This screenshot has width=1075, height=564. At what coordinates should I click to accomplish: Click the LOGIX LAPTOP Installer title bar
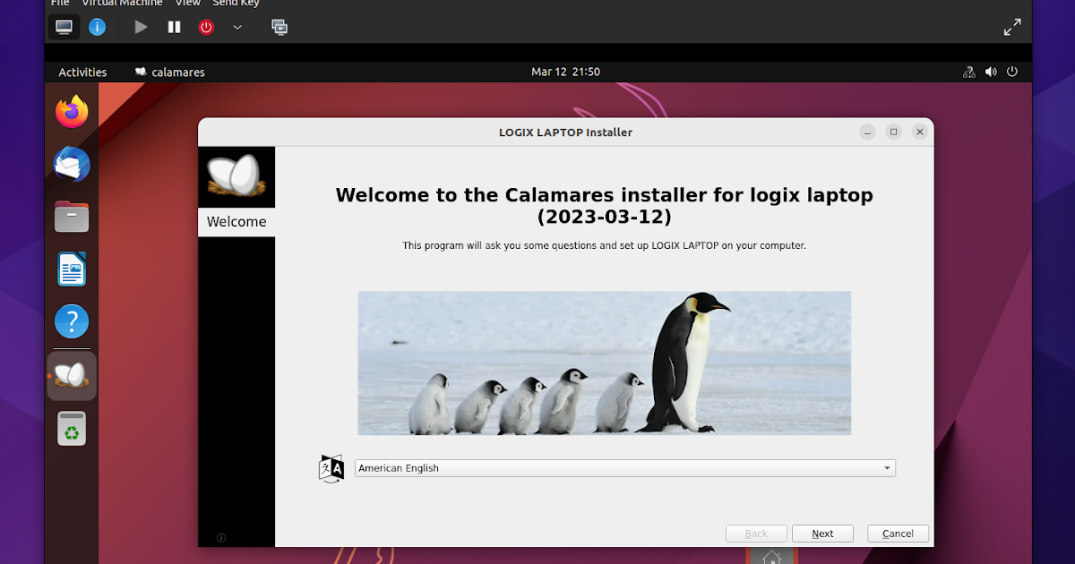565,132
